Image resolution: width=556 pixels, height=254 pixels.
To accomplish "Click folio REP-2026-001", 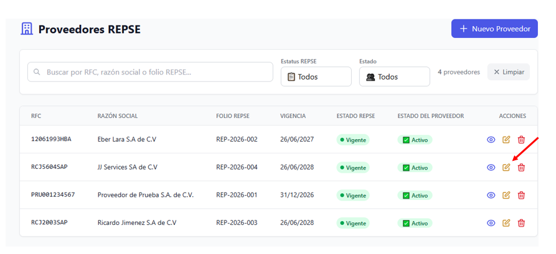I will (x=237, y=195).
